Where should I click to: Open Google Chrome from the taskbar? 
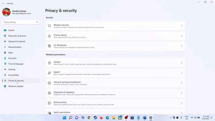(89, 118)
